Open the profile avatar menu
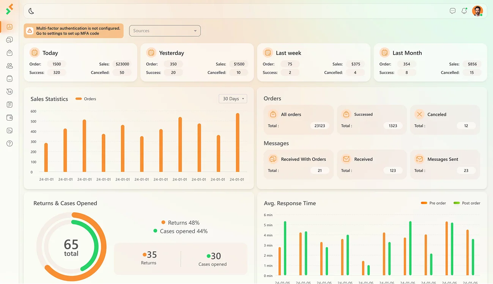493x284 pixels. point(477,11)
